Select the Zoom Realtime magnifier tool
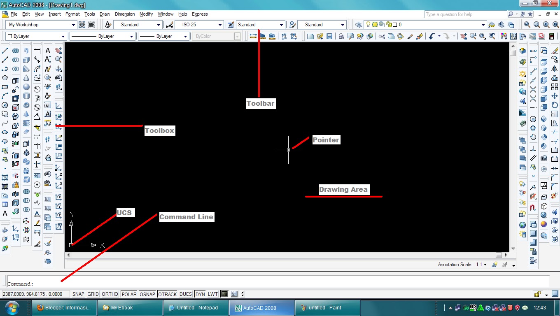 (x=473, y=36)
